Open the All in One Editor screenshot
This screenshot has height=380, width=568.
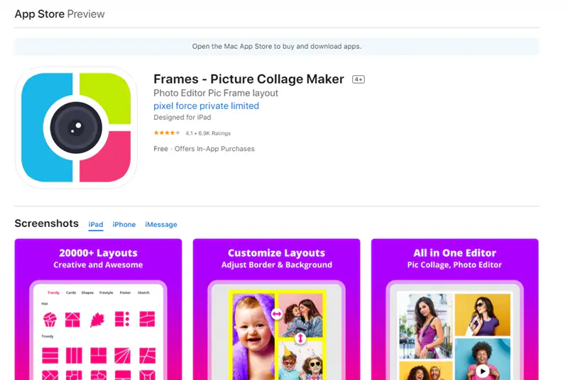454,309
